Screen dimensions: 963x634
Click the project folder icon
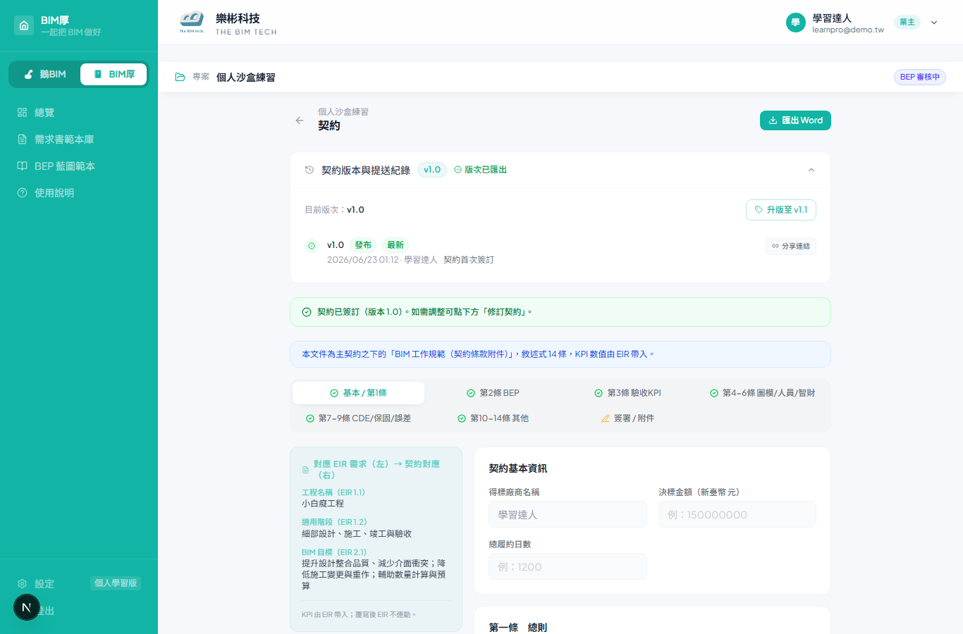180,77
